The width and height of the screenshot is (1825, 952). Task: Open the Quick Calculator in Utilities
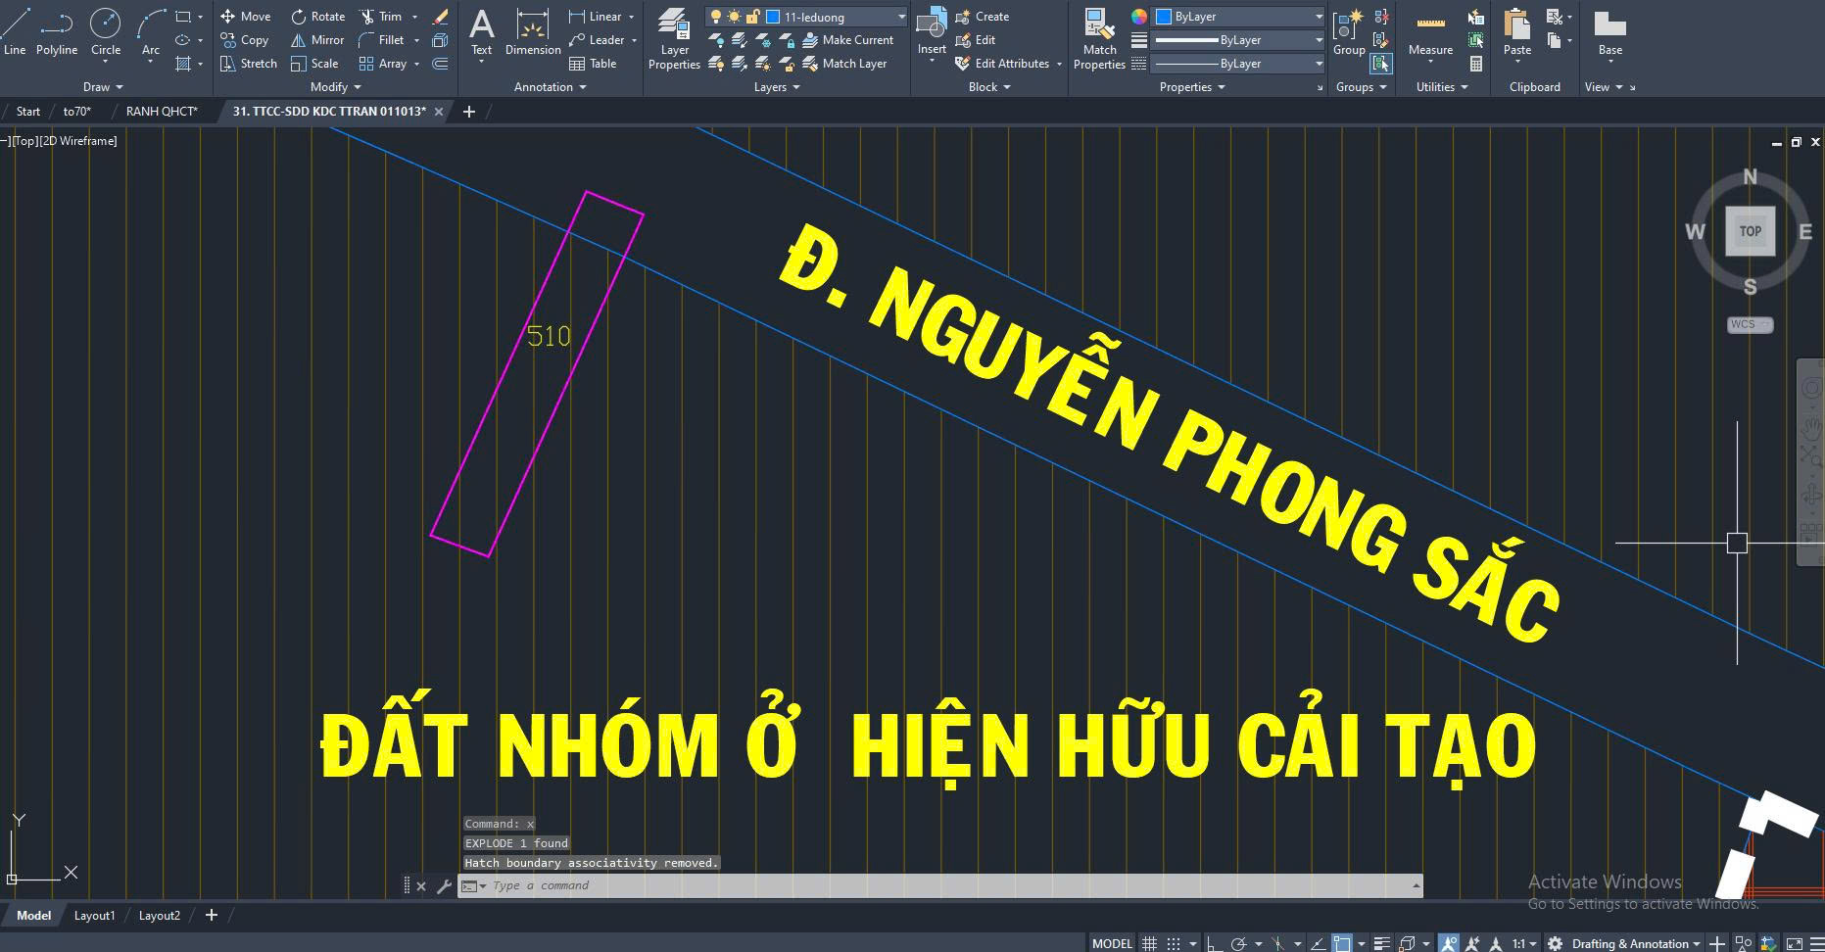tap(1476, 64)
